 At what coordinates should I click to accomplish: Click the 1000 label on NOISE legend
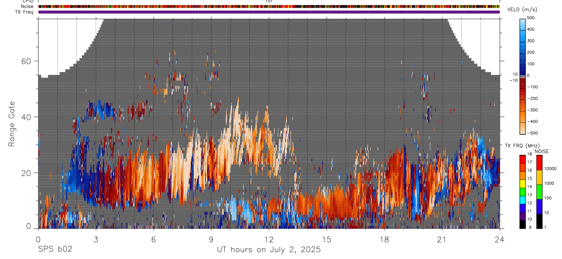click(549, 183)
